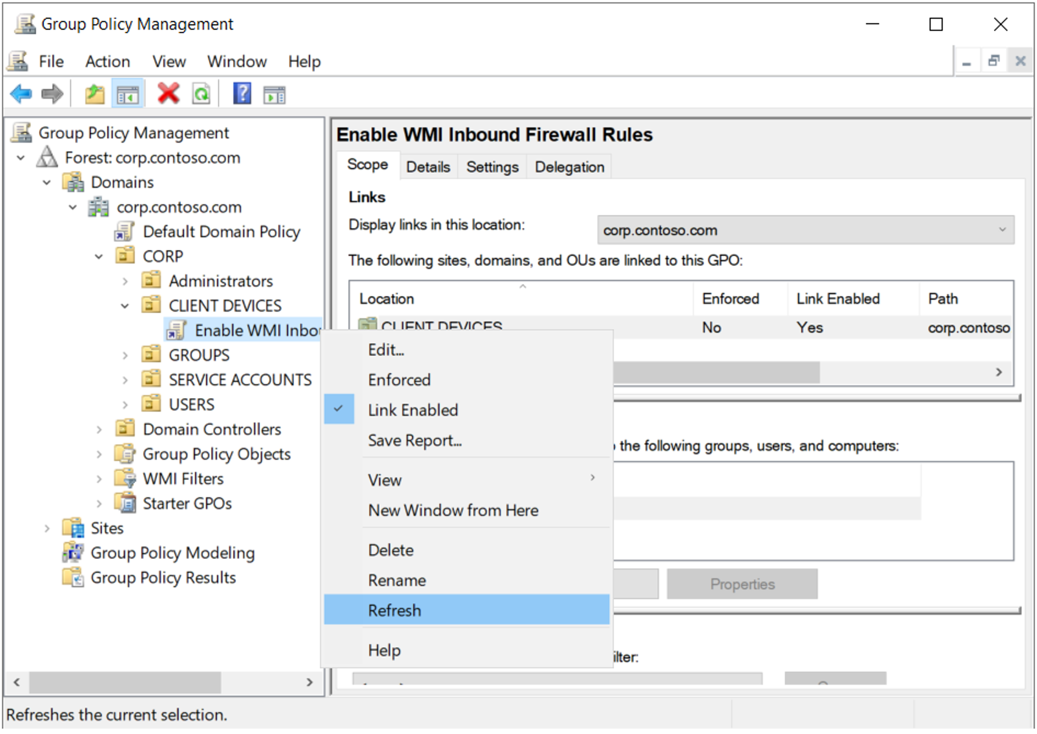Open the Action menu in menu bar
This screenshot has height=734, width=1037.
[107, 61]
